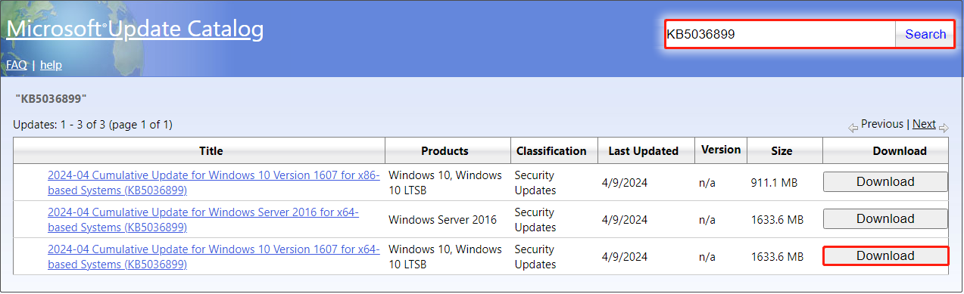Image resolution: width=964 pixels, height=294 pixels.
Task: Click the Search button
Action: (925, 34)
